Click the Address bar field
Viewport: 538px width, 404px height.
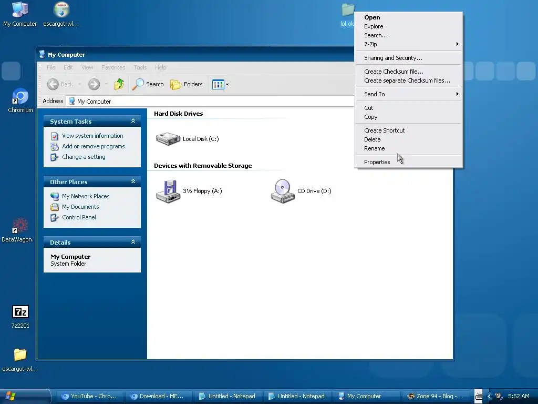[210, 102]
